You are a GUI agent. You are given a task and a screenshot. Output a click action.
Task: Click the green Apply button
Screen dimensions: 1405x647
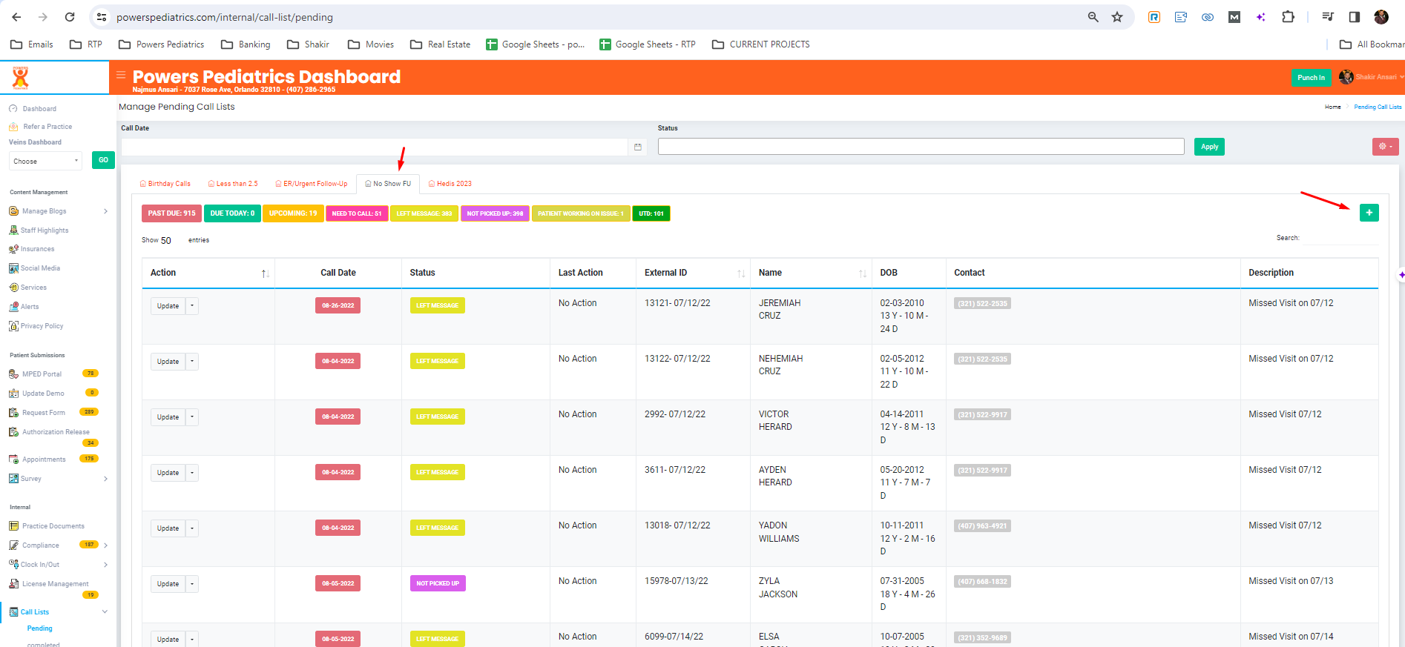click(x=1209, y=147)
